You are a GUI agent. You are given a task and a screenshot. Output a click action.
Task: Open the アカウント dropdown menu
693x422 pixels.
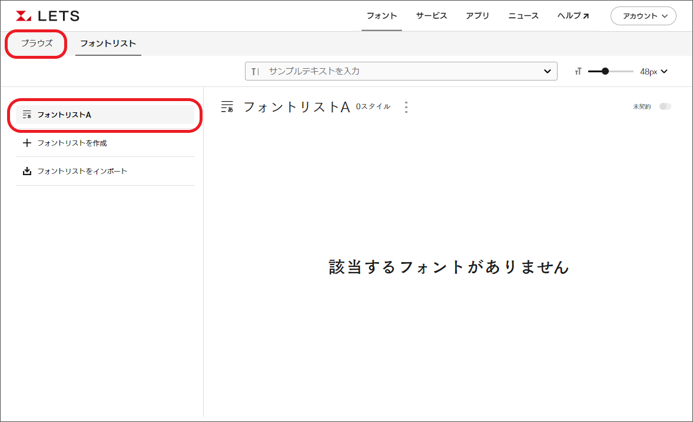643,16
